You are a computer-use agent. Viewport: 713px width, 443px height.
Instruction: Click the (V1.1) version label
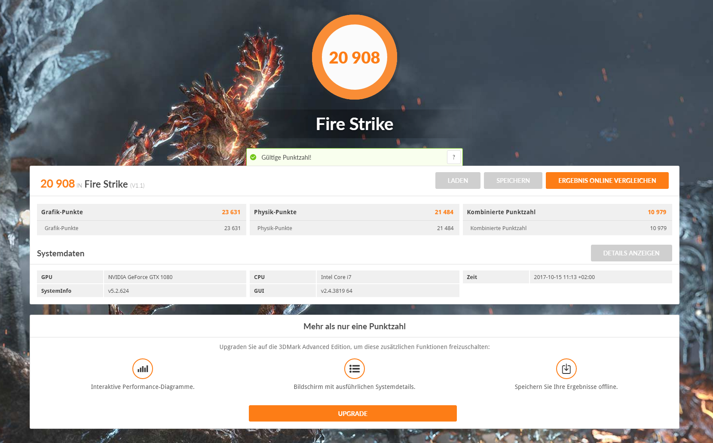coord(138,185)
